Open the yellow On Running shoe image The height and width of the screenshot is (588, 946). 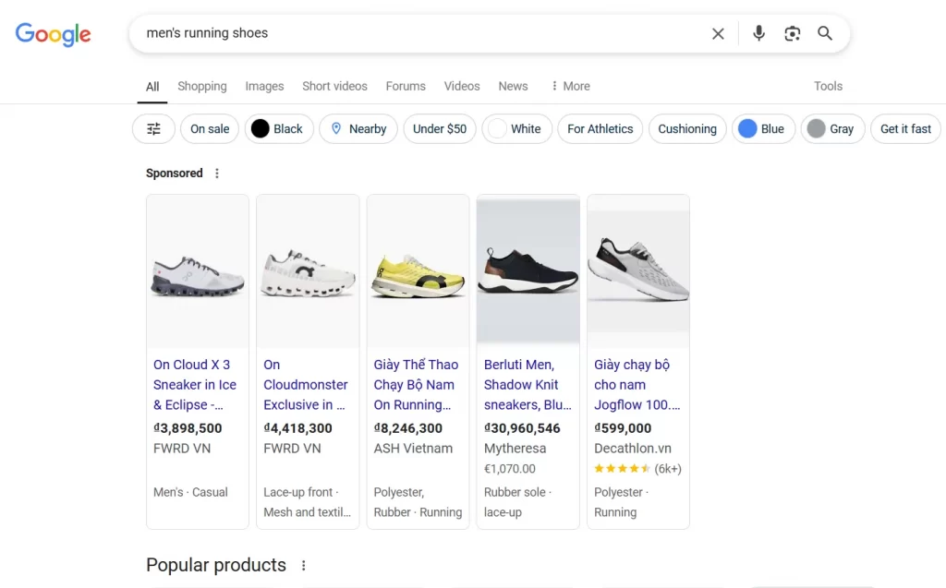pos(418,271)
